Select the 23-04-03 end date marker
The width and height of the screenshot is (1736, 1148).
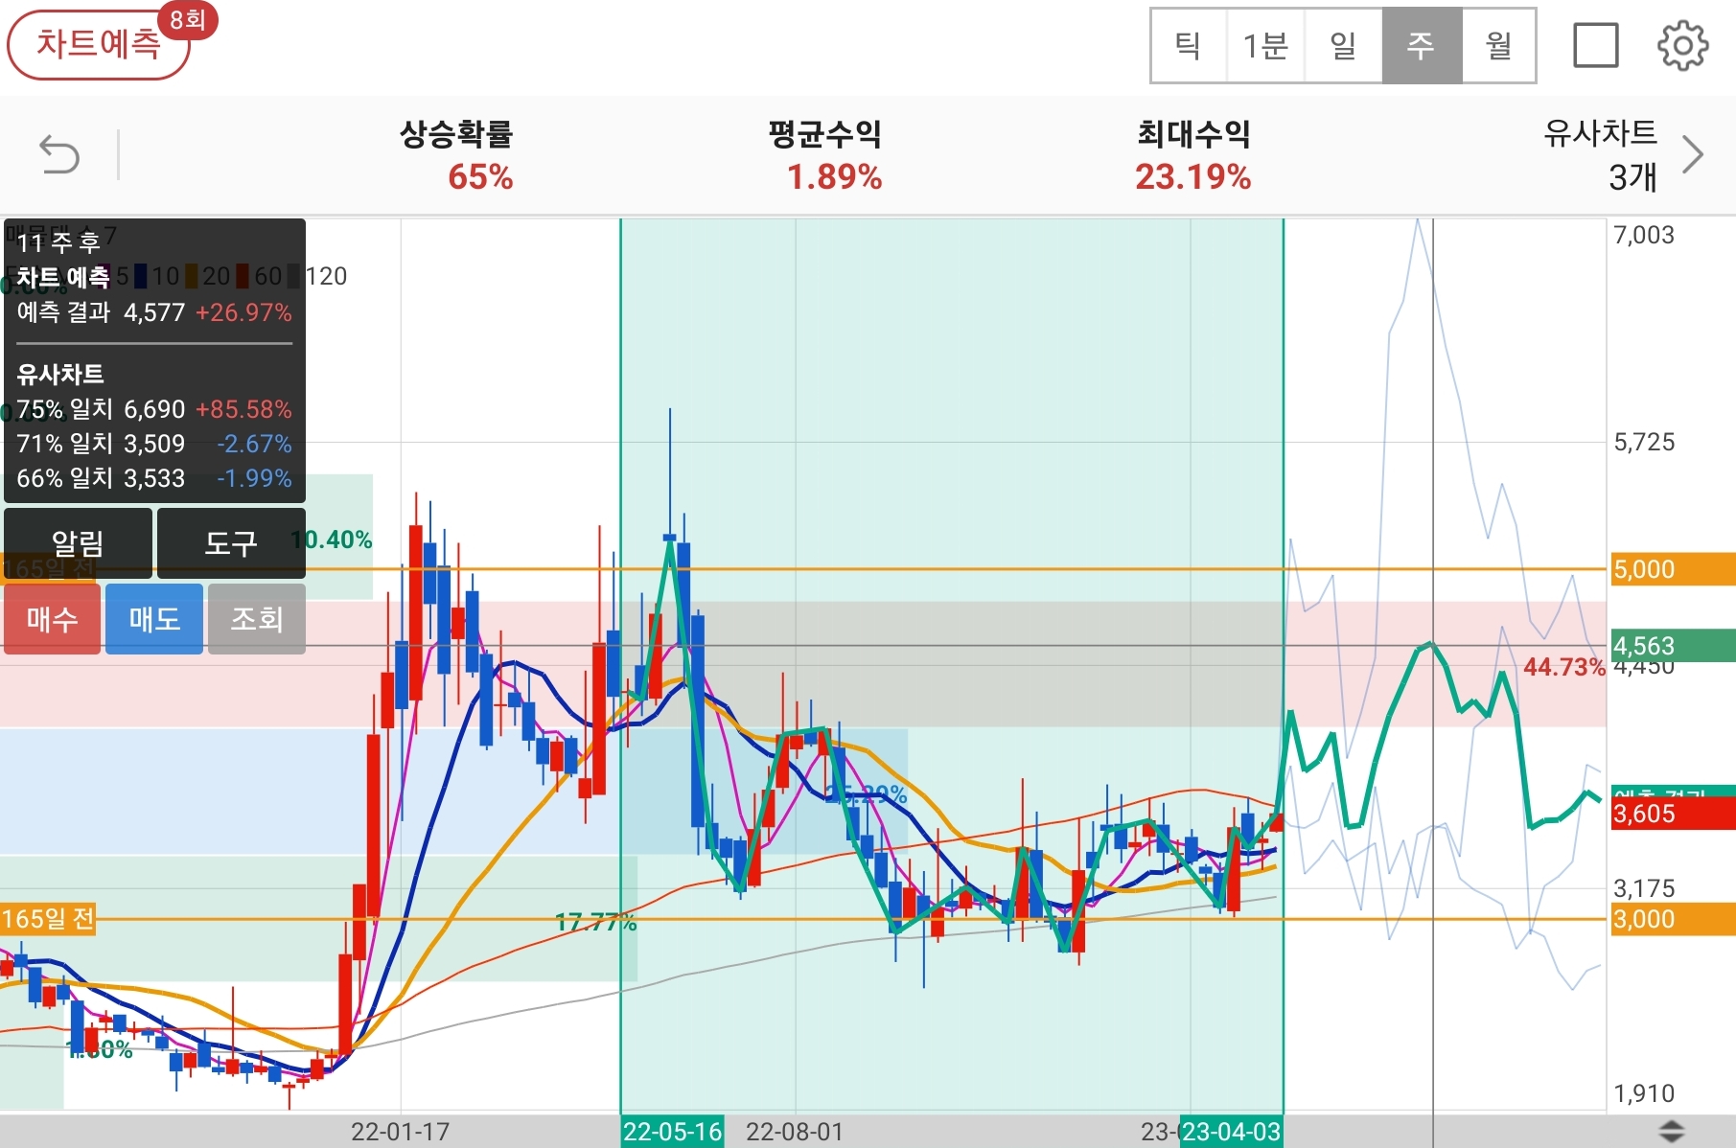click(1231, 1132)
